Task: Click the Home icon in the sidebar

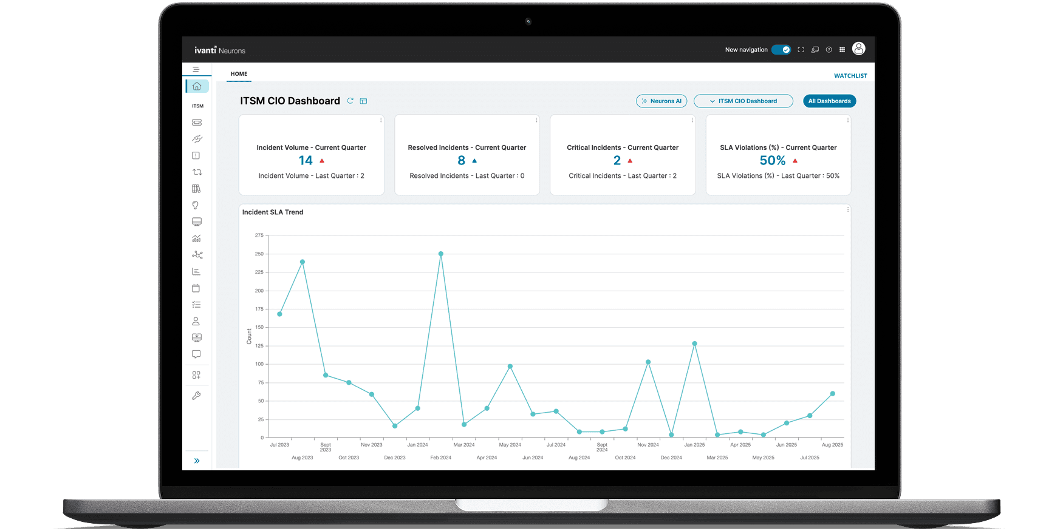Action: pyautogui.click(x=197, y=86)
